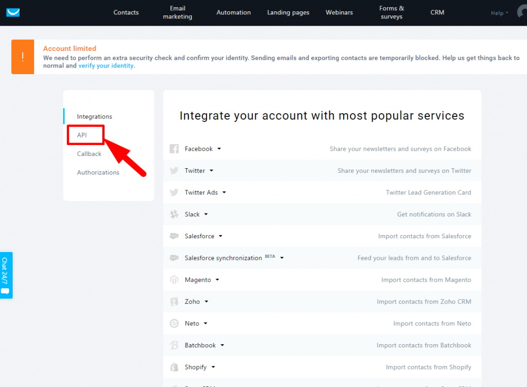
Task: Open the Forms & surveys menu
Action: [x=392, y=12]
